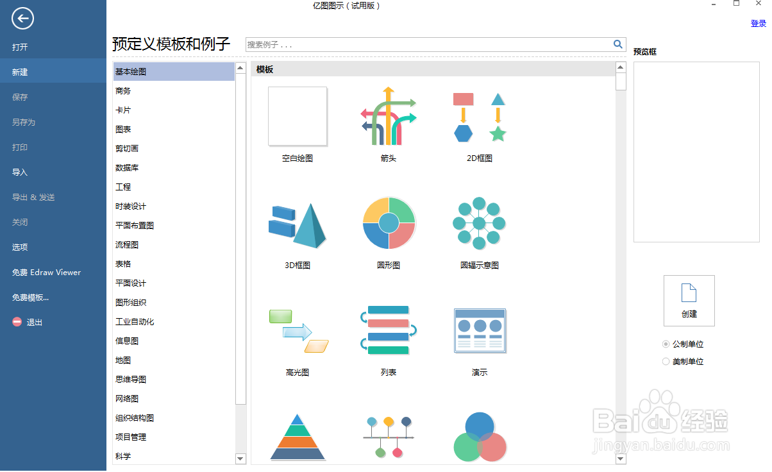Open the 3D框图 template

coord(298,223)
